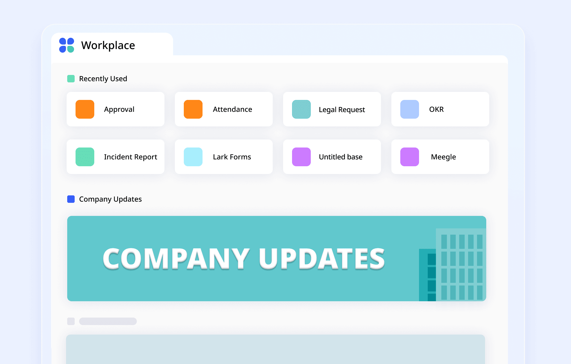
Task: Click the Approval text label
Action: pyautogui.click(x=119, y=109)
